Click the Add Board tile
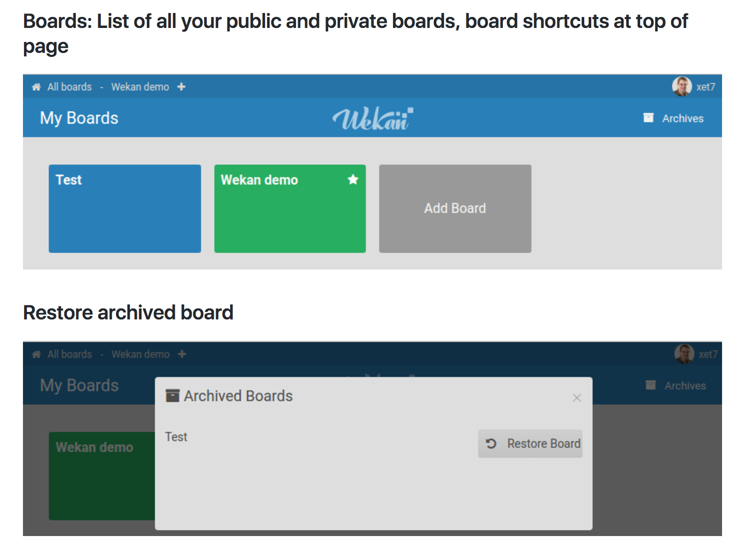 [454, 208]
